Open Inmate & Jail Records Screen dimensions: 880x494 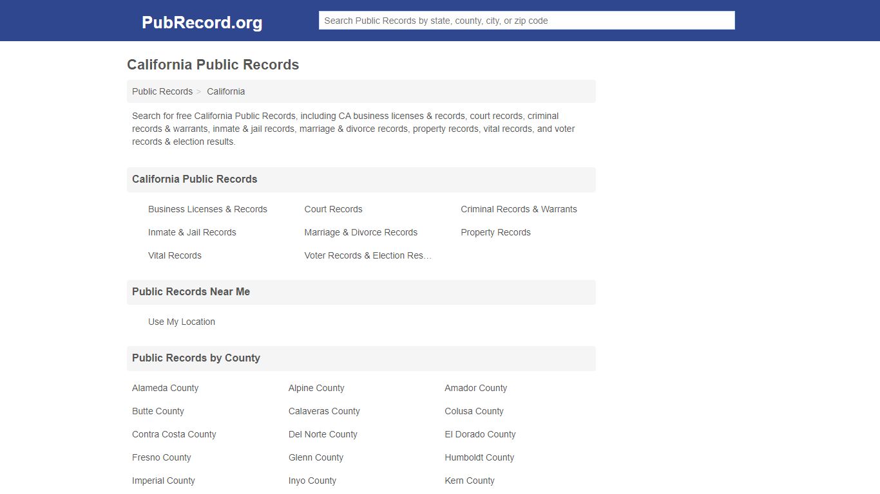click(192, 232)
